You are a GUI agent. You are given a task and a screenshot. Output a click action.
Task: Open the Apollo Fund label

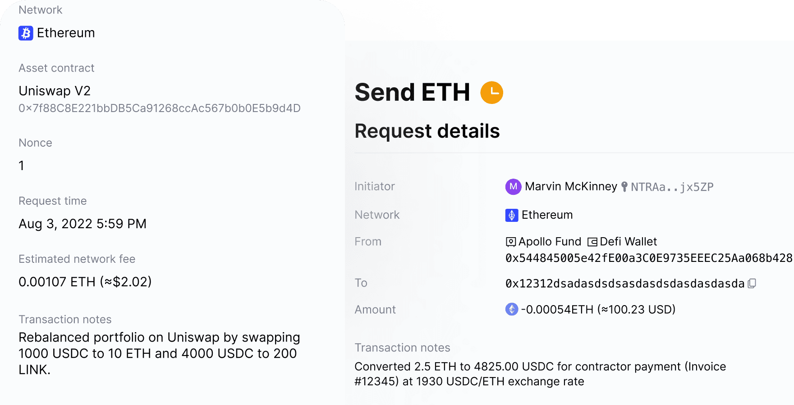tap(550, 242)
